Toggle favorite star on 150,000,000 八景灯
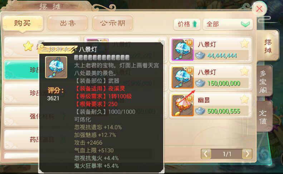Viewport: 283px width, 174px height. [245, 71]
